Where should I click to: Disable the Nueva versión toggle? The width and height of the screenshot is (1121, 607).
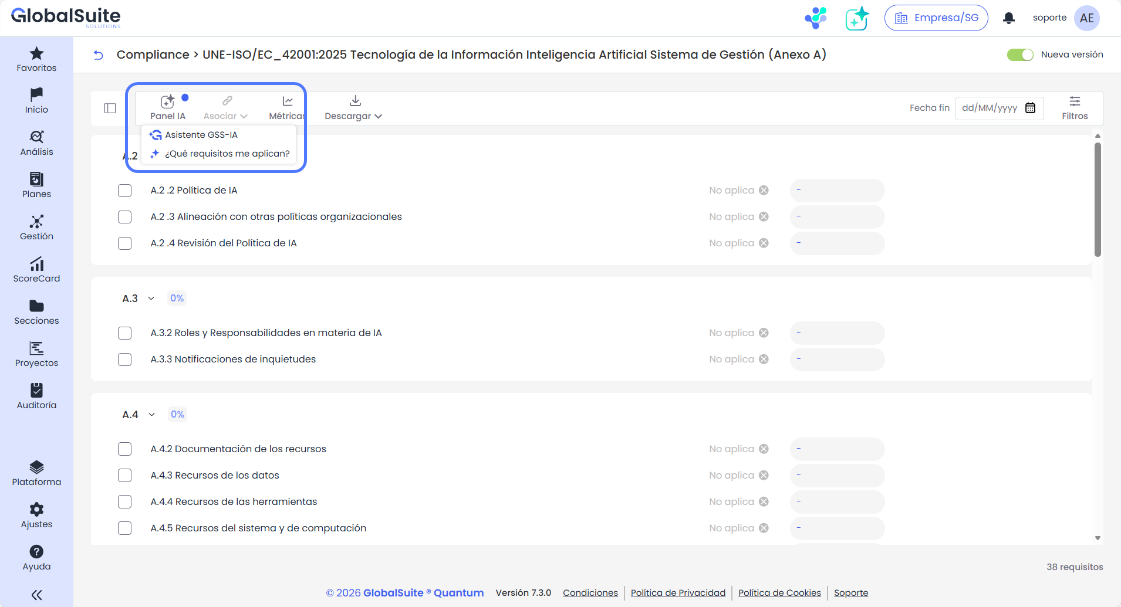tap(1020, 55)
